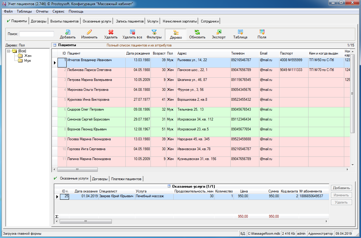Screen dimensions: 361x238
Task: Select the patient row Сидоров Олег Петрович
Action: point(85,109)
